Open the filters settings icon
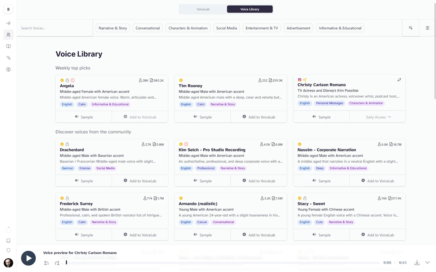Screen dimensions: 436x272 pyautogui.click(x=427, y=28)
